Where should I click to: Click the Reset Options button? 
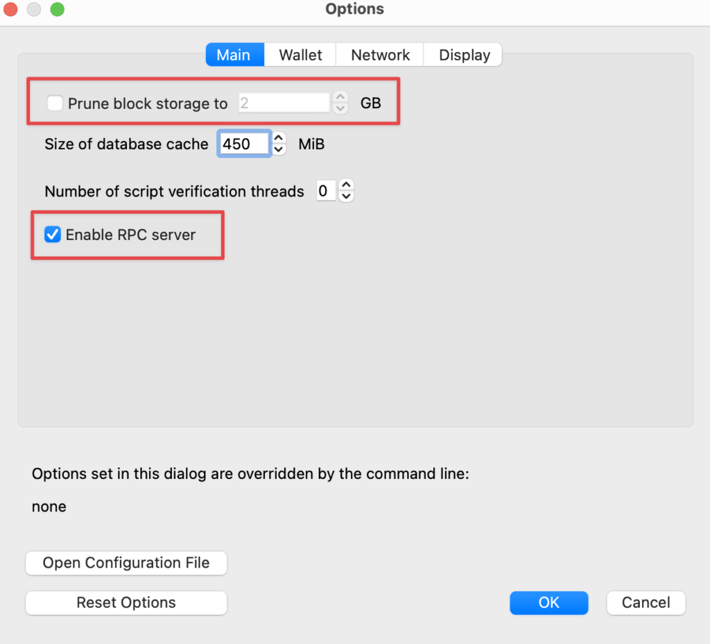tap(126, 602)
